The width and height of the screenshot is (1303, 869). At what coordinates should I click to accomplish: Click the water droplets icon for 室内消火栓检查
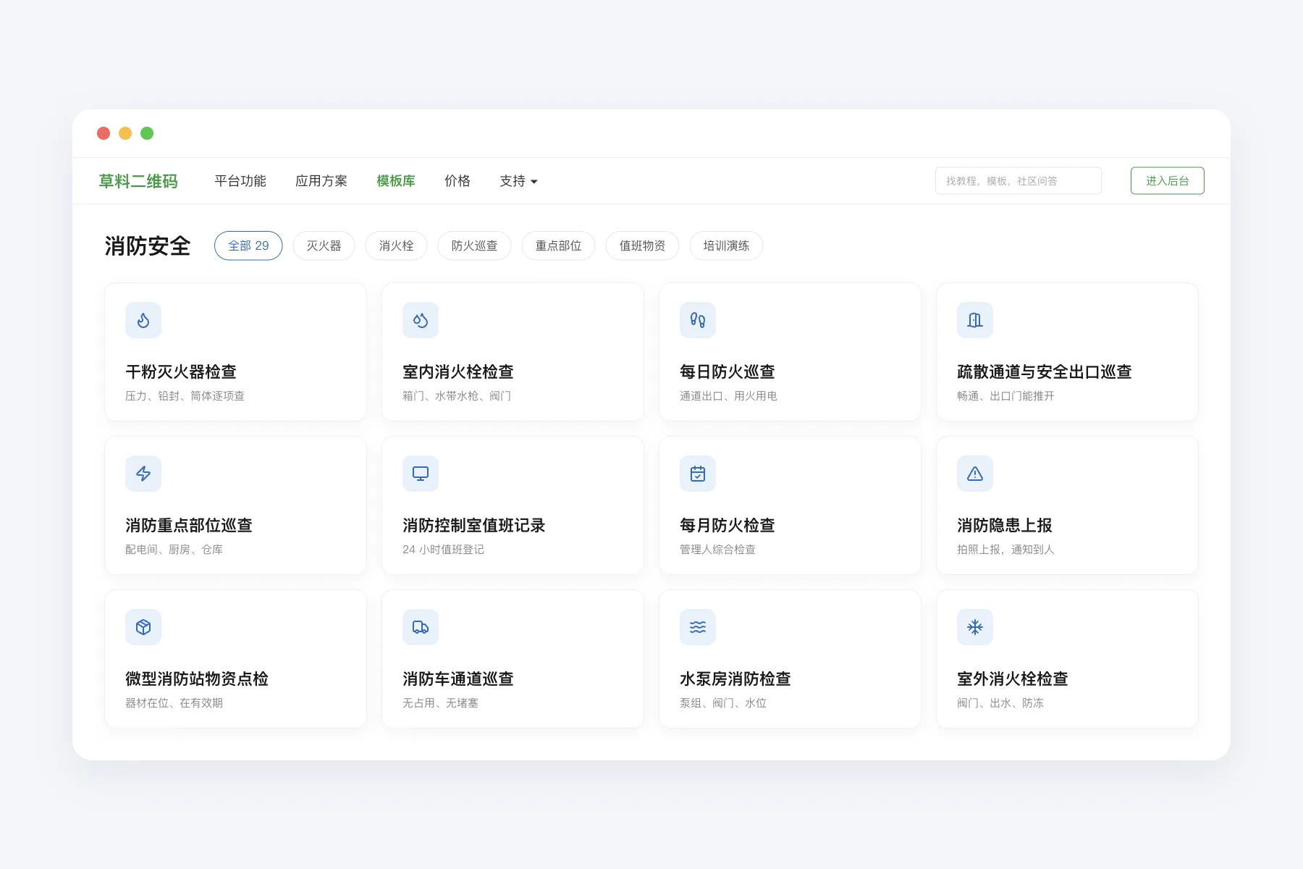click(x=421, y=320)
